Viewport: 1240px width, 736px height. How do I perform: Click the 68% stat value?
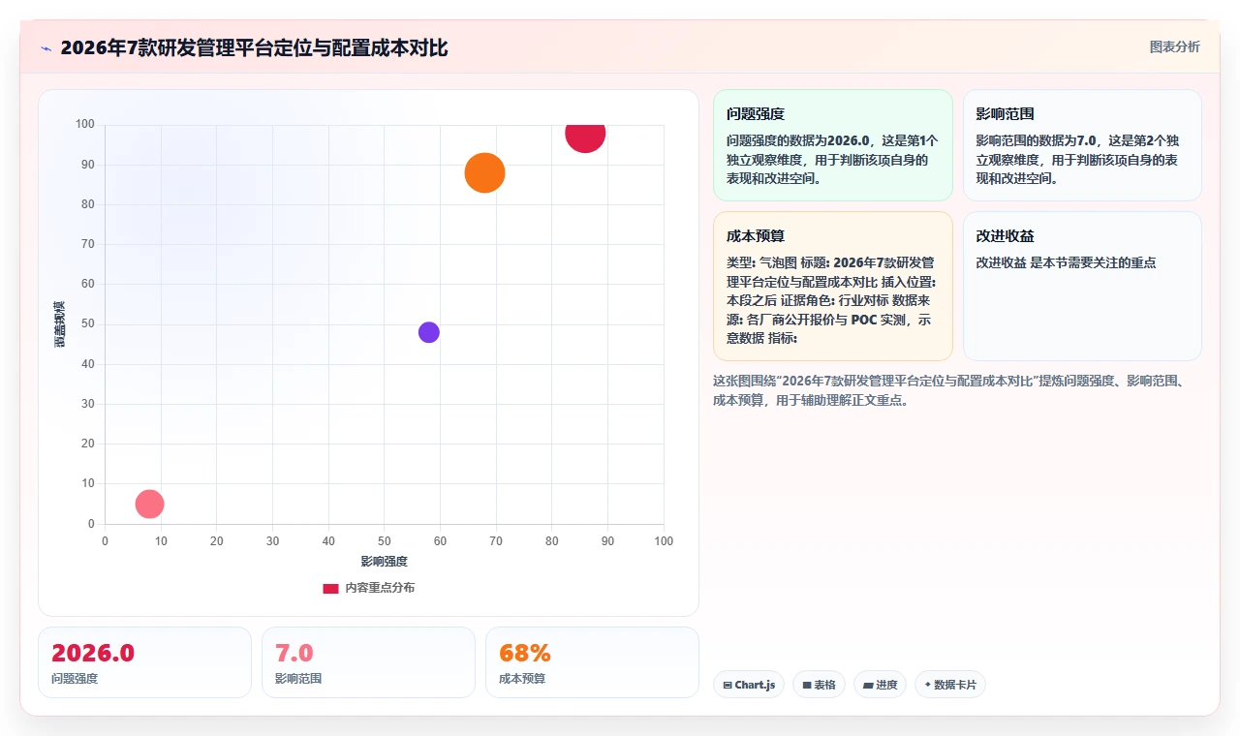click(525, 653)
